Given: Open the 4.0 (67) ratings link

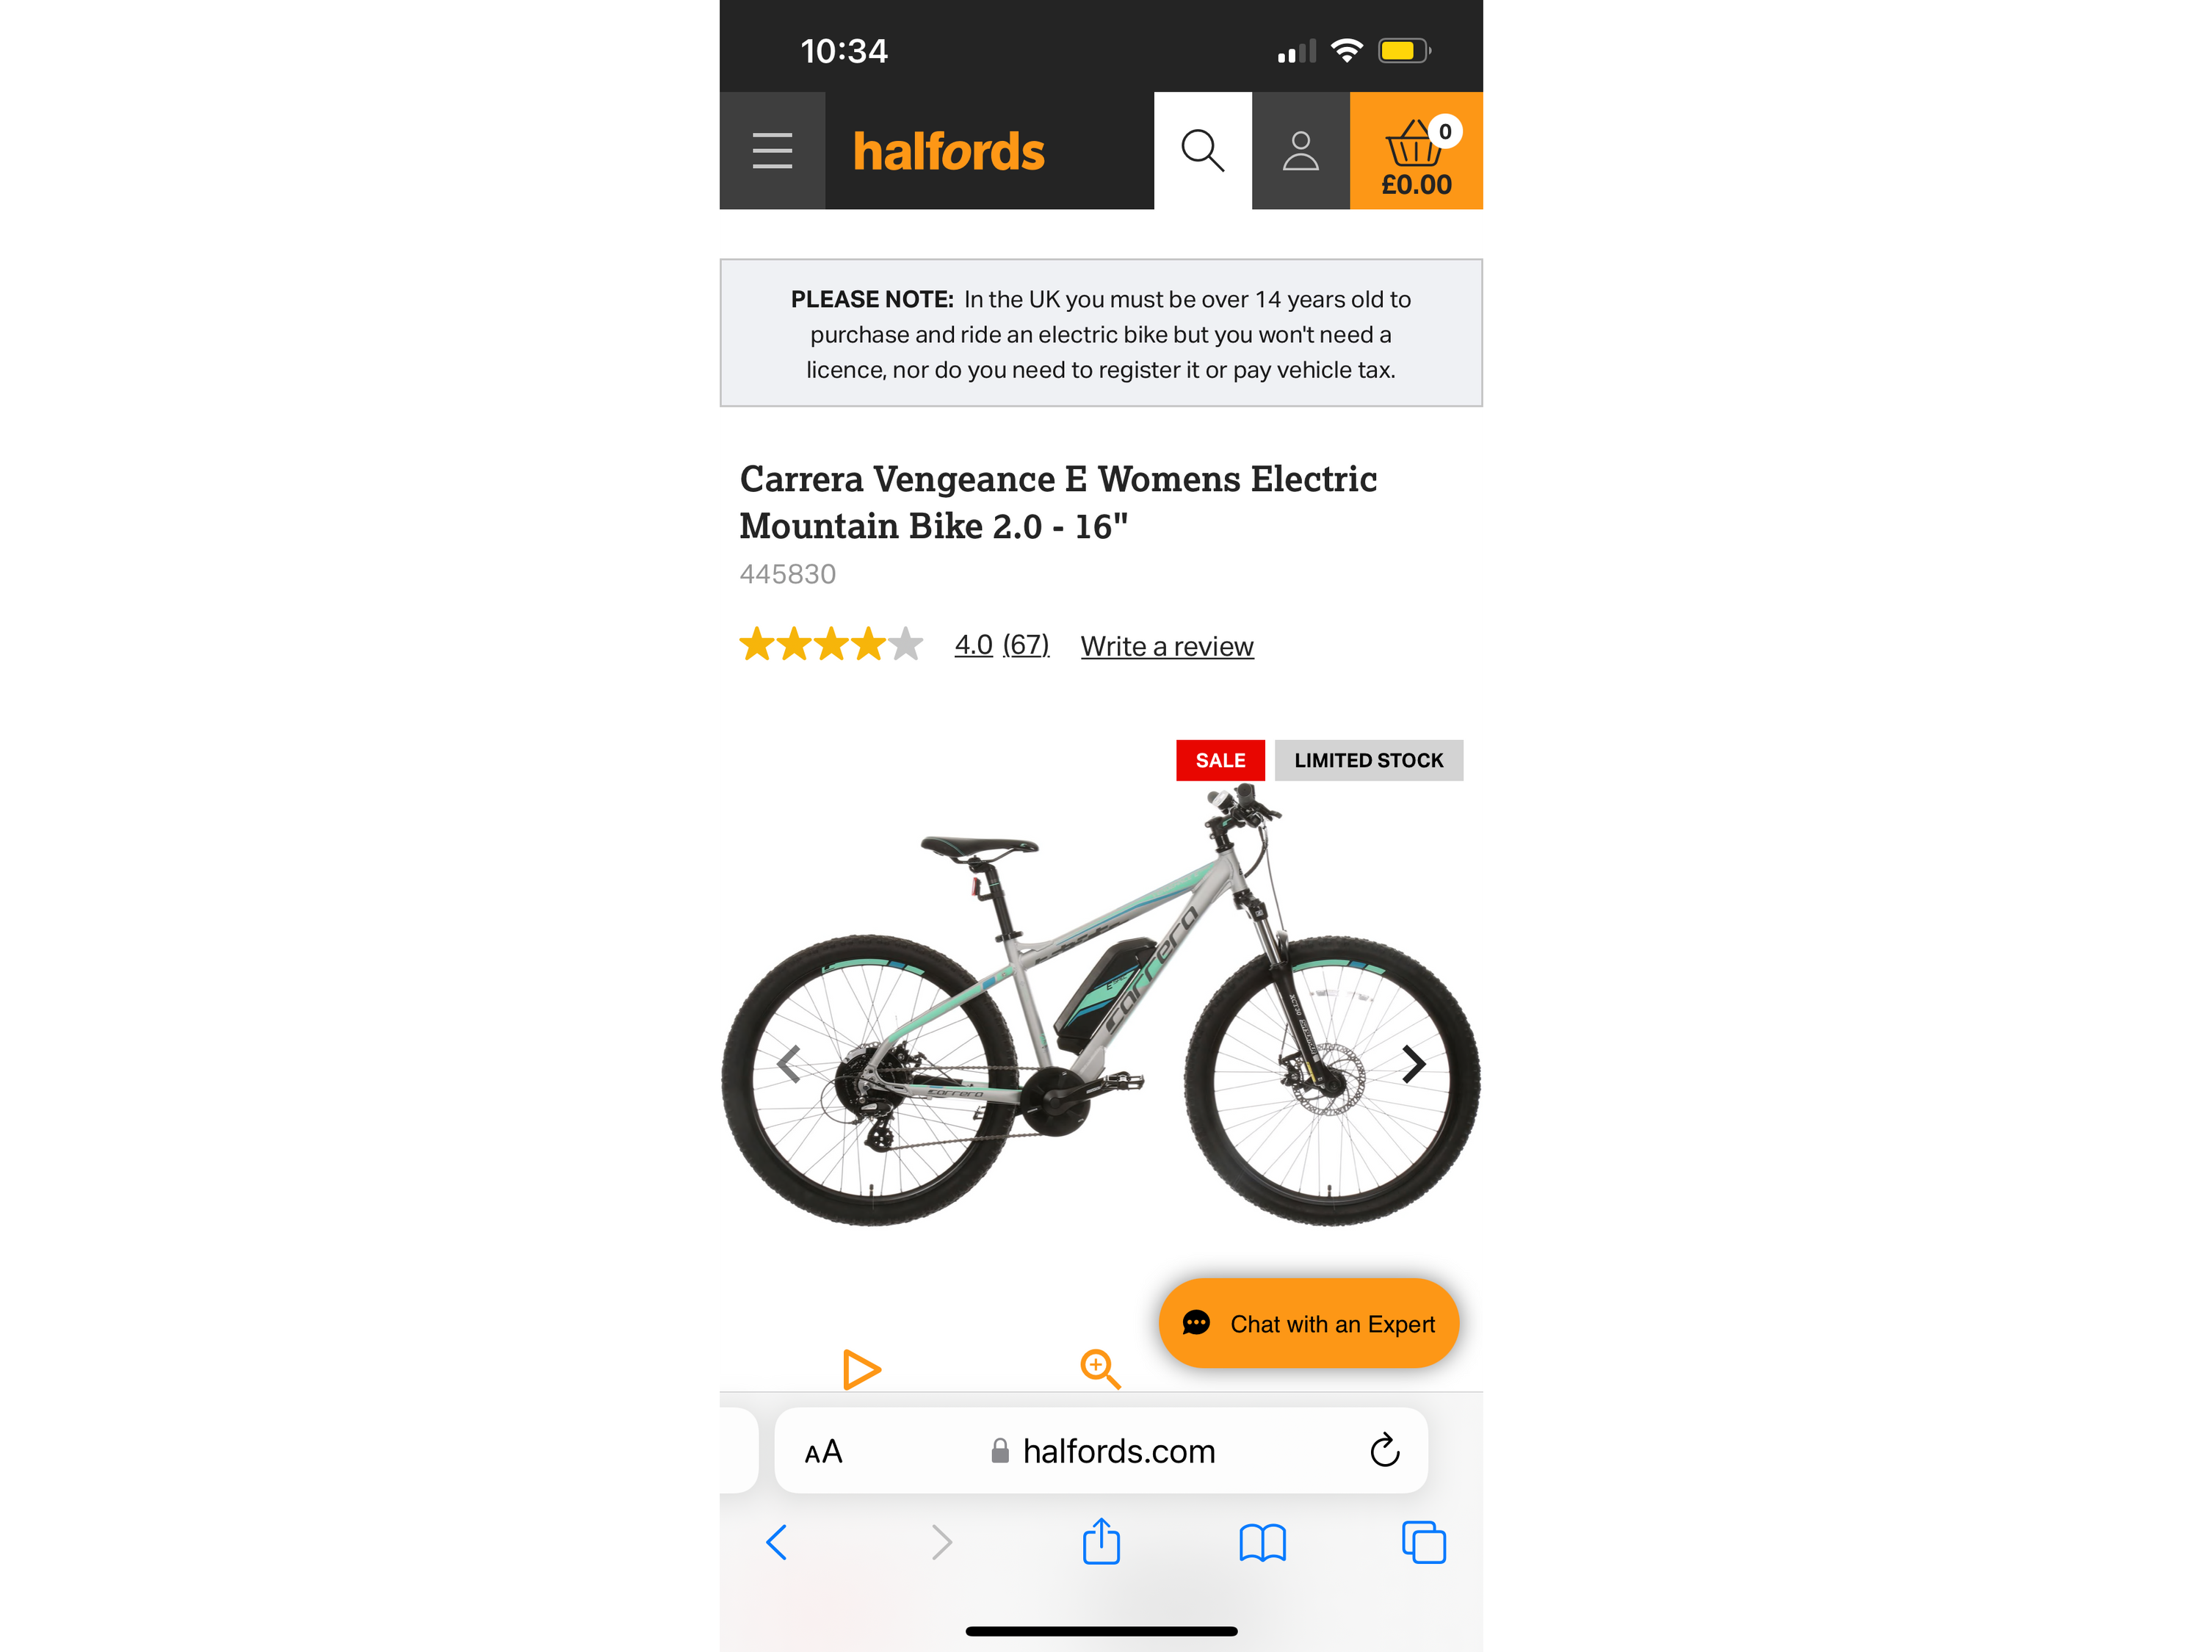Looking at the screenshot, I should click(1001, 645).
